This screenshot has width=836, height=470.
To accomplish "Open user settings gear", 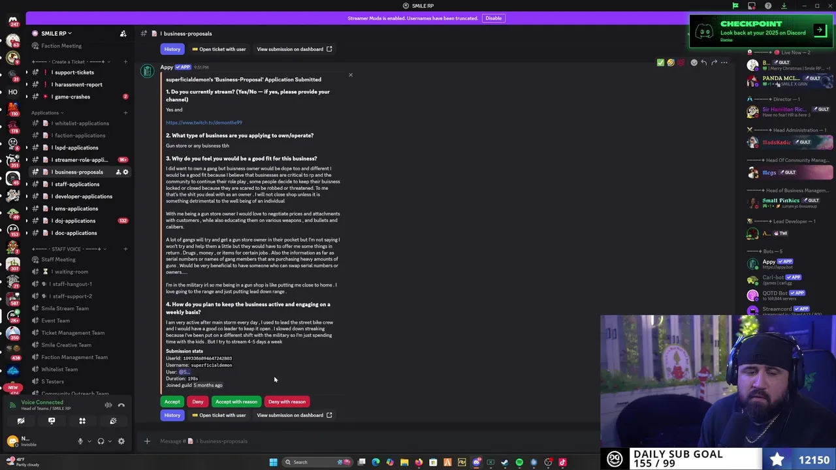I will 121,441.
